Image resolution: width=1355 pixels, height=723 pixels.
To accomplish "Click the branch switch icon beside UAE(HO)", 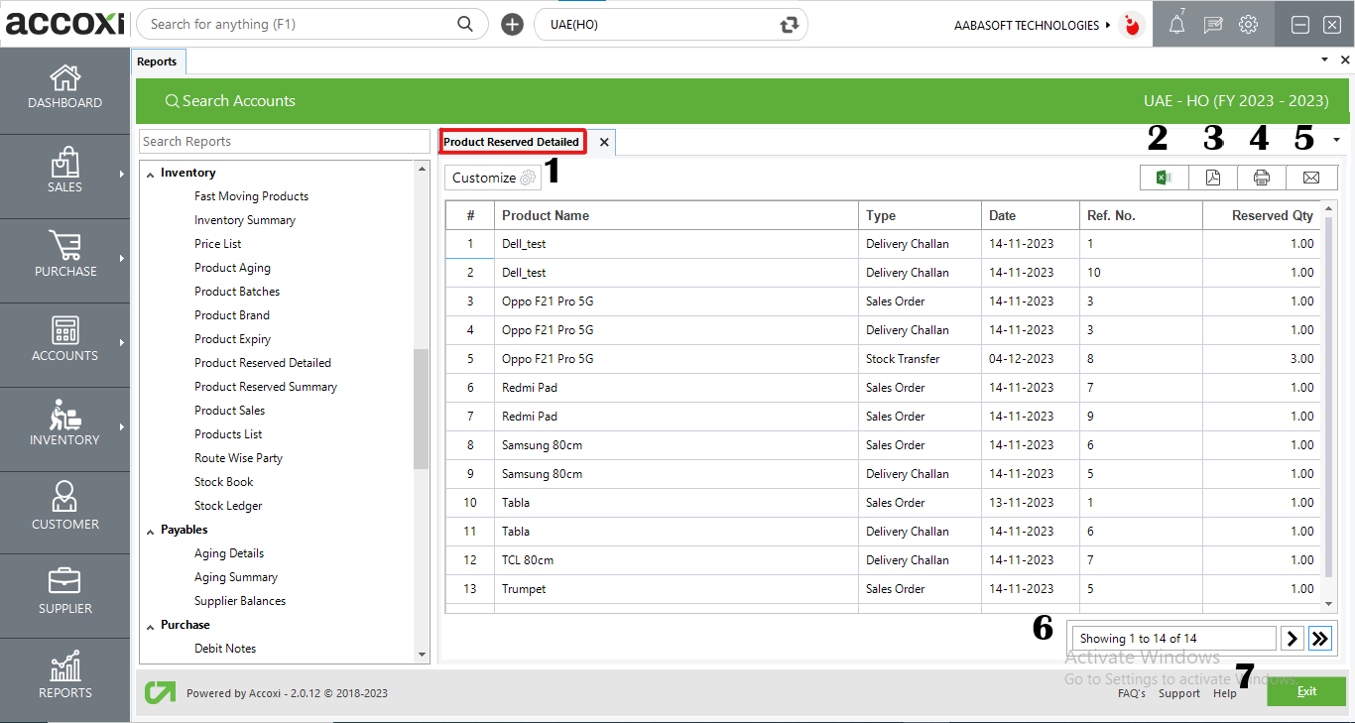I will pyautogui.click(x=789, y=23).
